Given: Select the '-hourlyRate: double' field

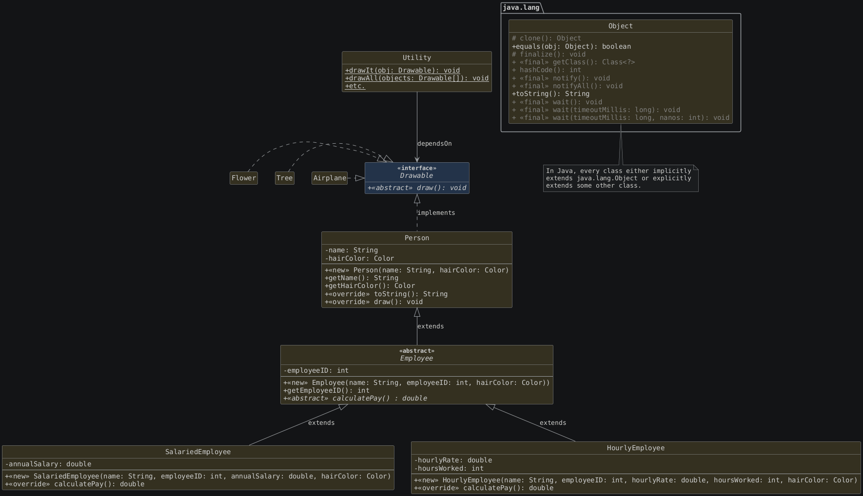Looking at the screenshot, I should pyautogui.click(x=453, y=460).
